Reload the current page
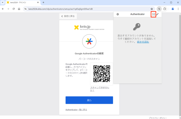 (14, 9)
